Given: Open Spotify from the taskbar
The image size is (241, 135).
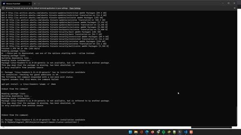Looking at the screenshot, I should coord(163,132).
